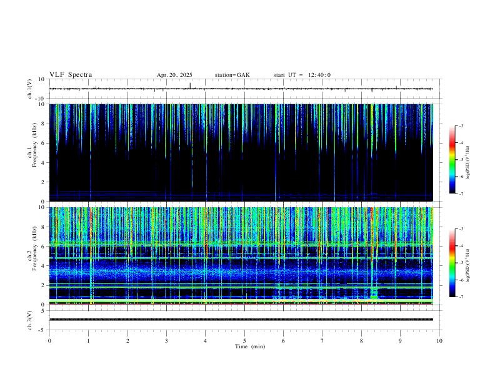Click the "4" kHz tick on ch.2 frequency axis

[x=43, y=266]
